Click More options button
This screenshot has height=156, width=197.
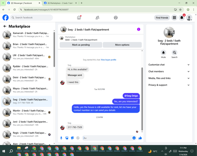click(122, 45)
